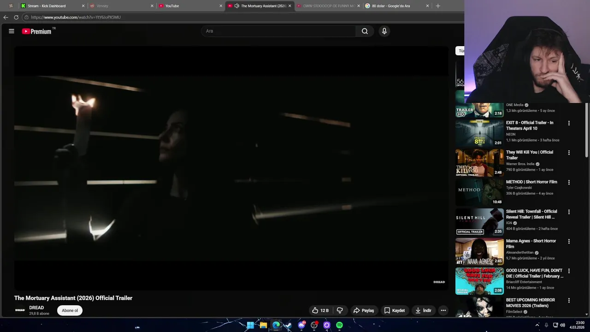Viewport: 590px width, 332px height.
Task: Open options for Mama Agnes Short Horror
Action: pos(569,241)
